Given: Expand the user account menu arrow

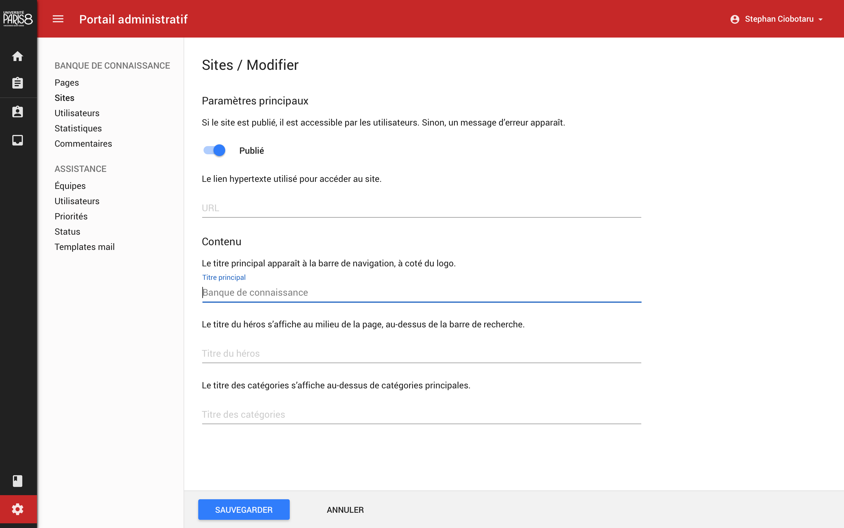Looking at the screenshot, I should [821, 19].
